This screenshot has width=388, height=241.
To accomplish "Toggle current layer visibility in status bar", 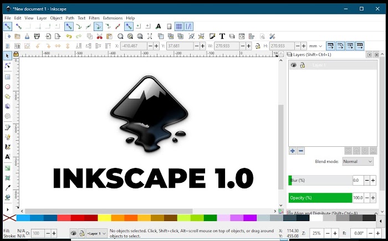I will tap(74, 233).
